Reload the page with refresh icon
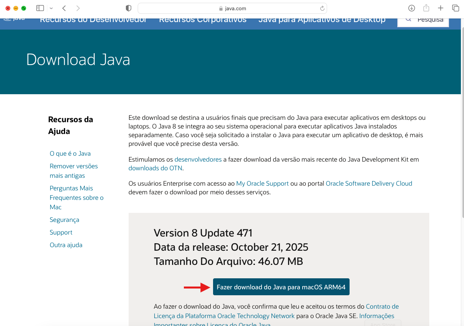Viewport: 464px width, 326px height. point(322,8)
